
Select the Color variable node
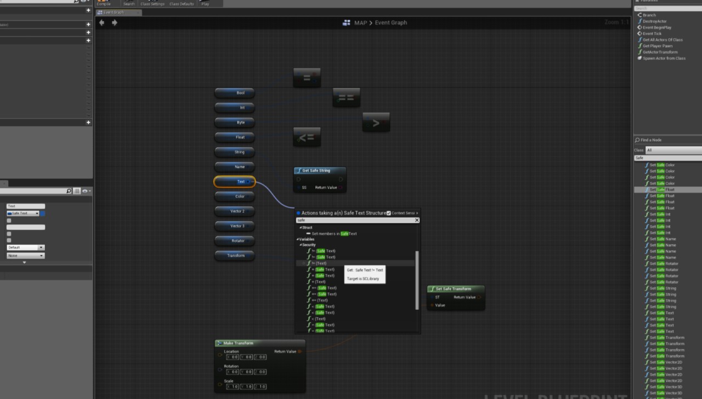coord(235,196)
